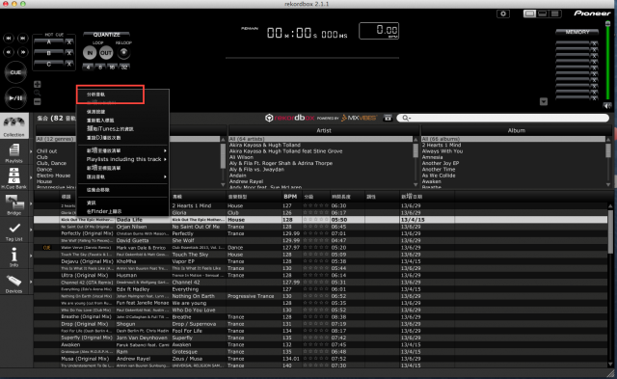
Task: Select 4-beat auto loop
Action: [x=88, y=68]
